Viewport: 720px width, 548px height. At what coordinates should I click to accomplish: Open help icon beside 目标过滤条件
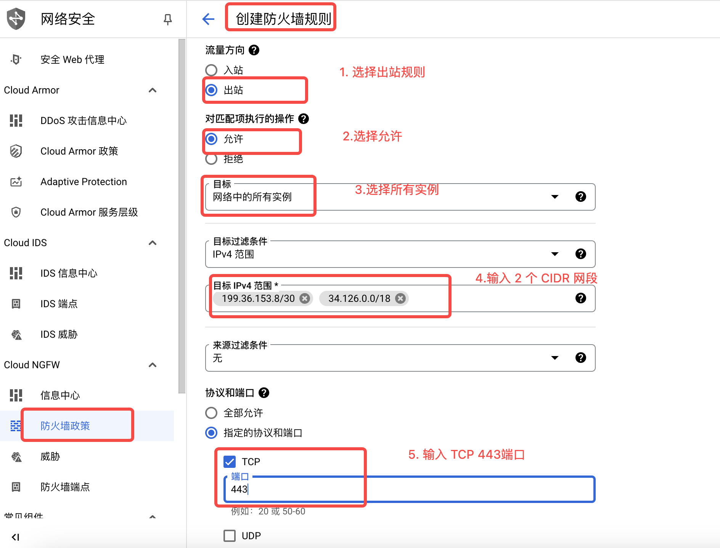[x=580, y=254]
